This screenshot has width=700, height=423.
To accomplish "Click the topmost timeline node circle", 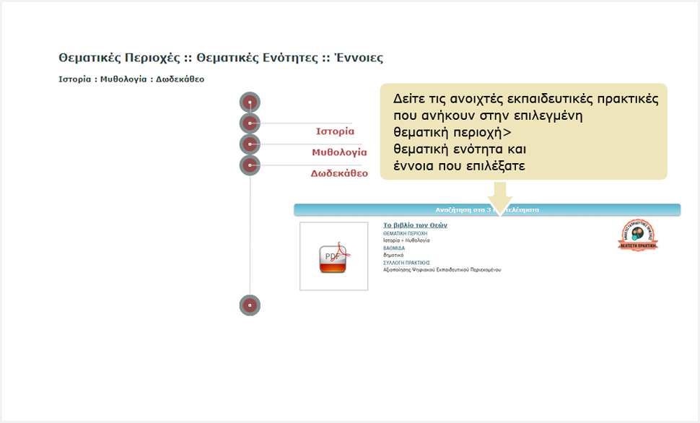I will click(250, 103).
